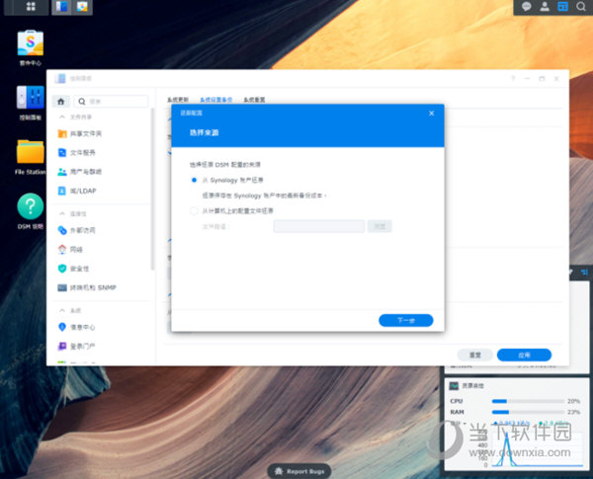Select restore from Synology account radio
Viewport: 593px width, 479px height.
coord(194,180)
